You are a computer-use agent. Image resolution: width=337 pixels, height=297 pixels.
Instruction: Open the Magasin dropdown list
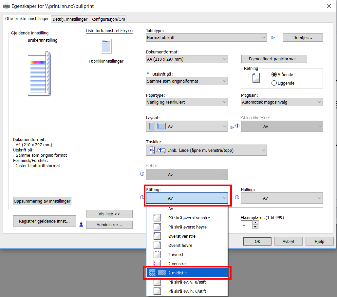[x=282, y=102]
